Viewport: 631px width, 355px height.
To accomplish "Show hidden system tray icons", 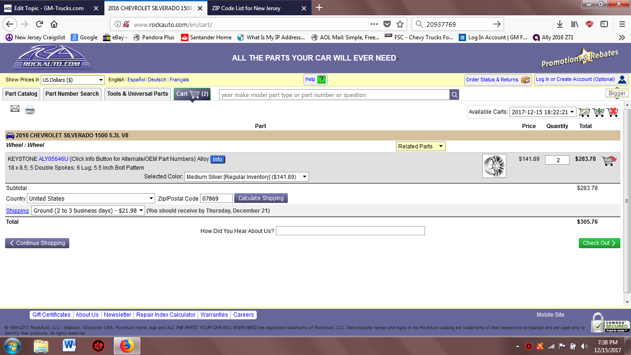I will (x=517, y=346).
